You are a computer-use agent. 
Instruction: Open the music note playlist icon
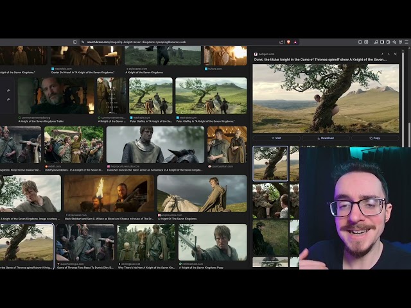pyautogui.click(x=376, y=42)
